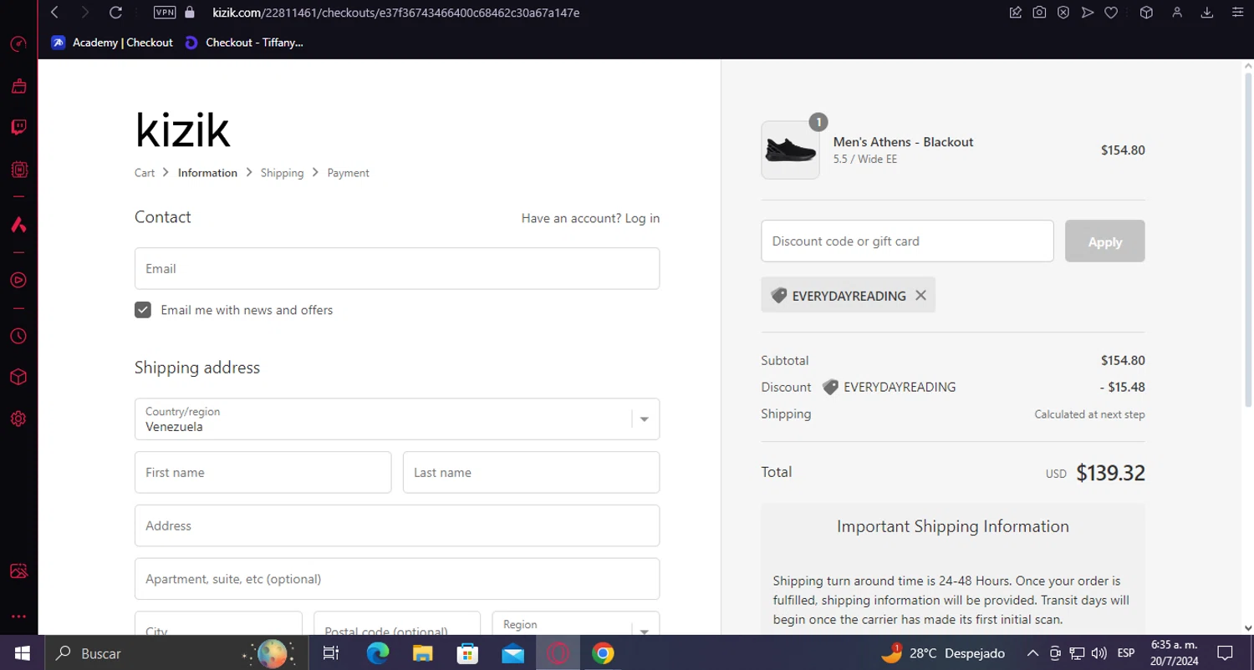Open Windows Start menu
This screenshot has width=1254, height=670.
22,653
